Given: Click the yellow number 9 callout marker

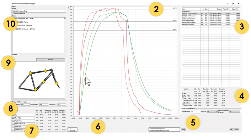Looking at the screenshot, I should coord(9,62).
